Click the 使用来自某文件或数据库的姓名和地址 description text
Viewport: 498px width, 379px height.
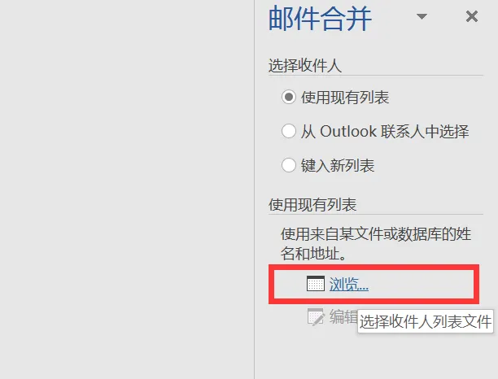[x=376, y=244]
